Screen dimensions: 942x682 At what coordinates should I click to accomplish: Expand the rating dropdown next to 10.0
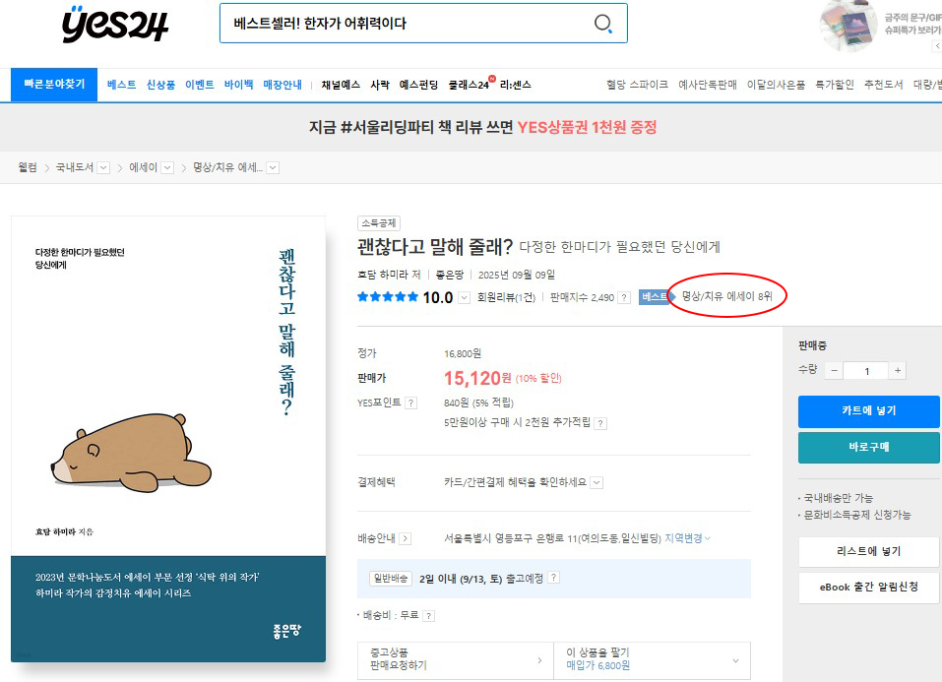pos(465,297)
